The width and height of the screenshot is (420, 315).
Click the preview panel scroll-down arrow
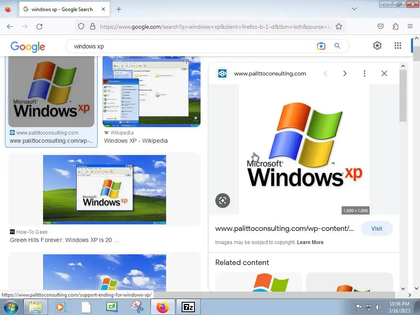403,288
